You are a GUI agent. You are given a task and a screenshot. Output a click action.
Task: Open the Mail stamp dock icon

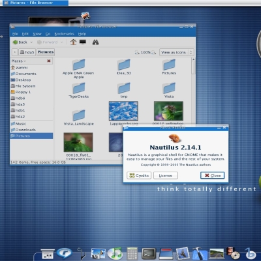point(182,253)
